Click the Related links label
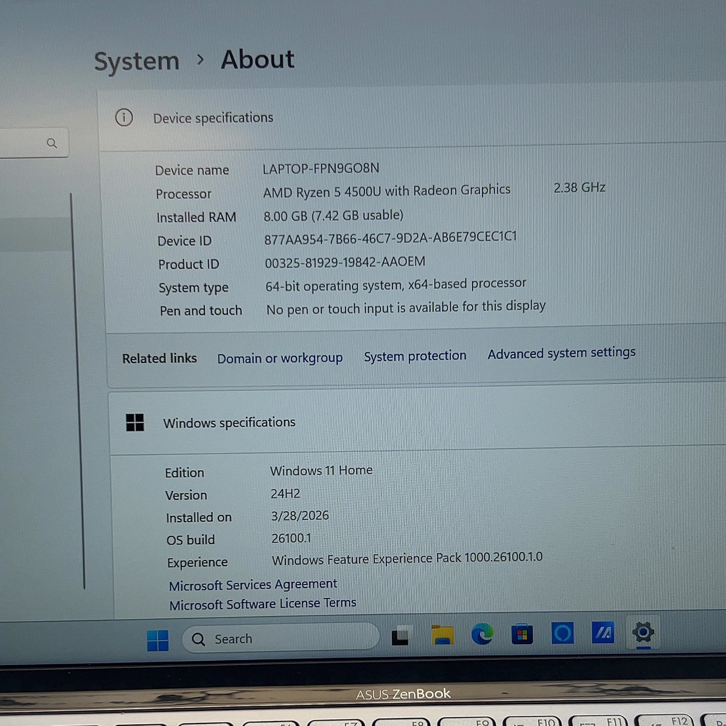This screenshot has height=726, width=726. coord(159,358)
